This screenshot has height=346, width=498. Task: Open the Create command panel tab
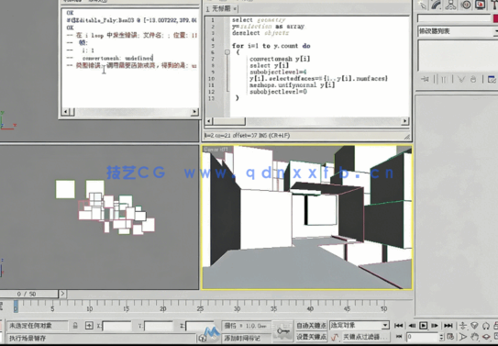click(x=423, y=5)
